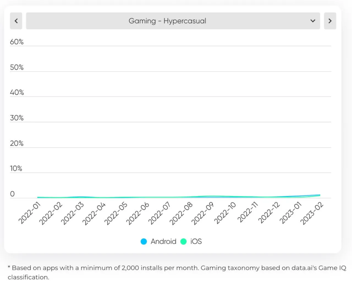Select the 2022-12 x-axis label
This screenshot has width=352, height=289.
pyautogui.click(x=267, y=214)
